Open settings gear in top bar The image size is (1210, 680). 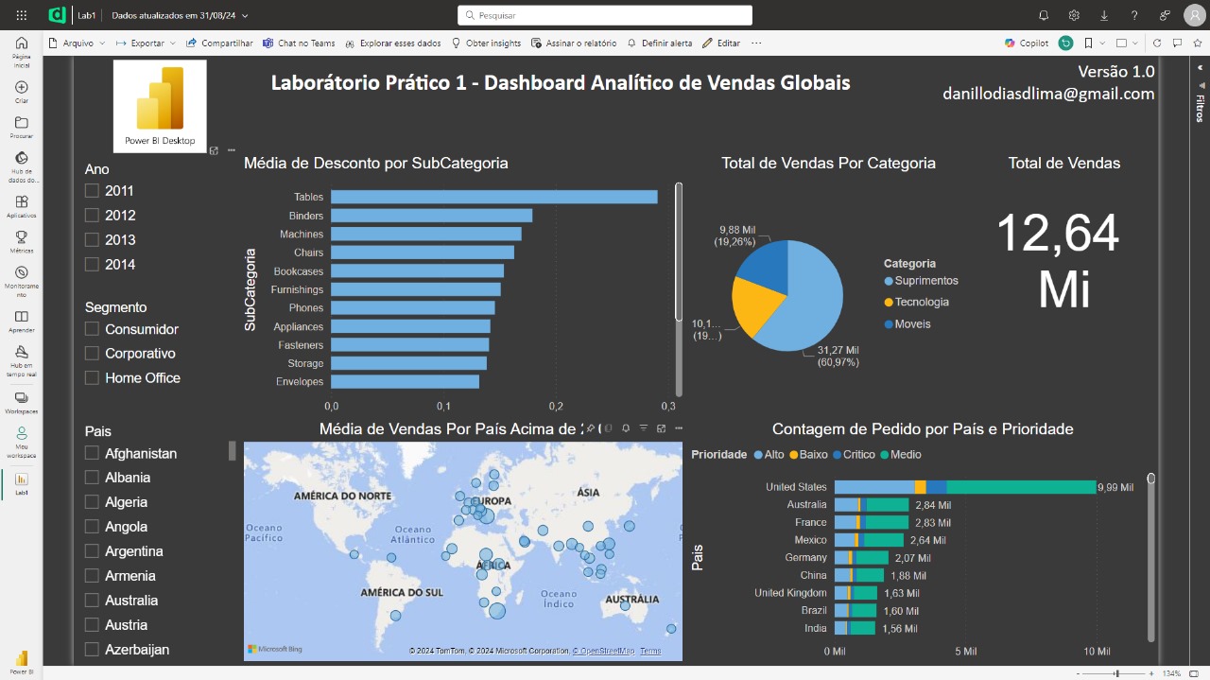1074,15
